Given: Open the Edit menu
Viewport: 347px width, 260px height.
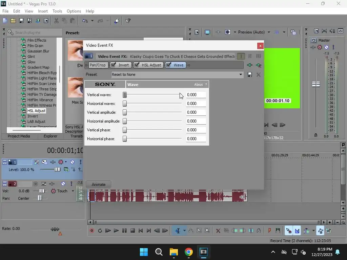Looking at the screenshot, I should [x=16, y=11].
